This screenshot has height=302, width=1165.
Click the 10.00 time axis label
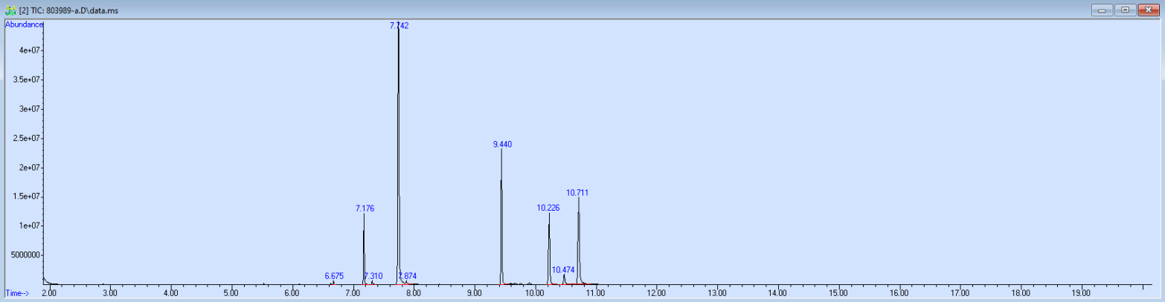535,294
